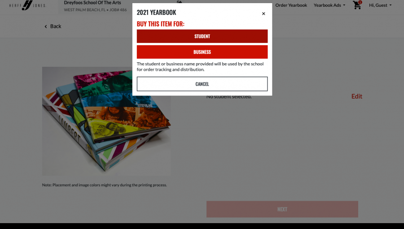404x229 pixels.
Task: Choose Student as the buyer
Action: coord(202,36)
